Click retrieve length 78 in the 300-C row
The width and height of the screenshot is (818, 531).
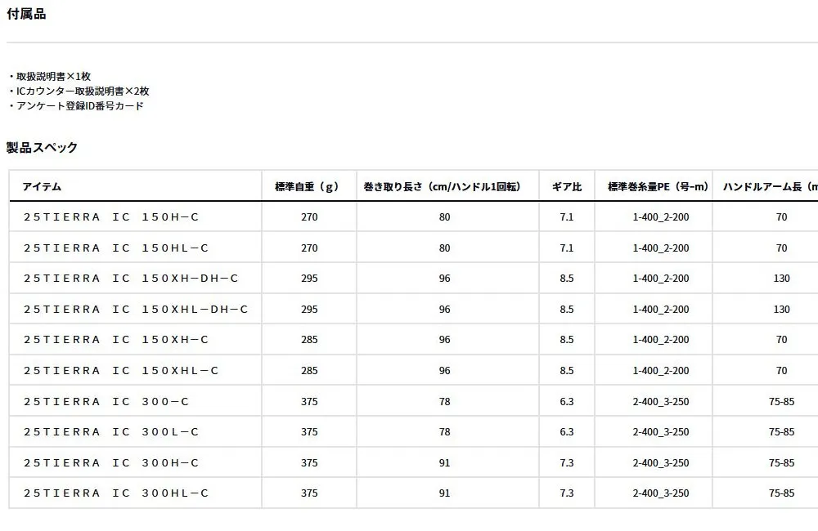click(444, 402)
